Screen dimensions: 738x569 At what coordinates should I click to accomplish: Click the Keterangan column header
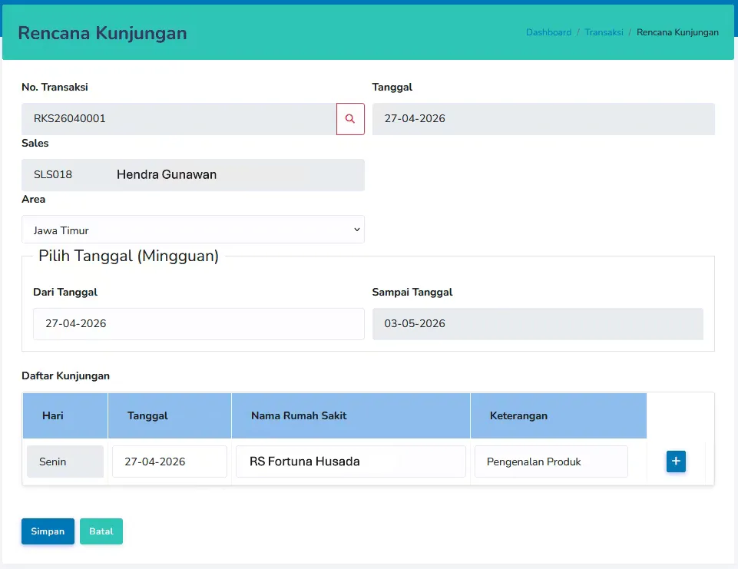pyautogui.click(x=558, y=415)
